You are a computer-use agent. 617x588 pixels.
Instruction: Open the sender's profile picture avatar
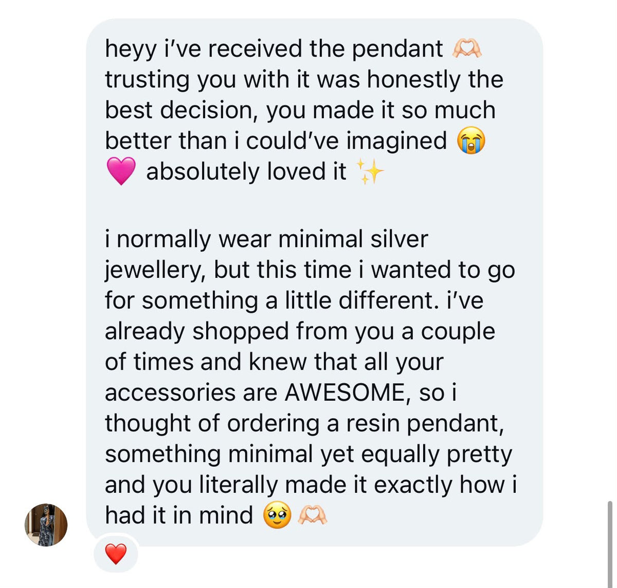(x=46, y=525)
